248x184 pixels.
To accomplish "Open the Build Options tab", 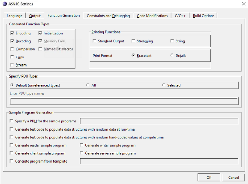I will pos(204,16).
